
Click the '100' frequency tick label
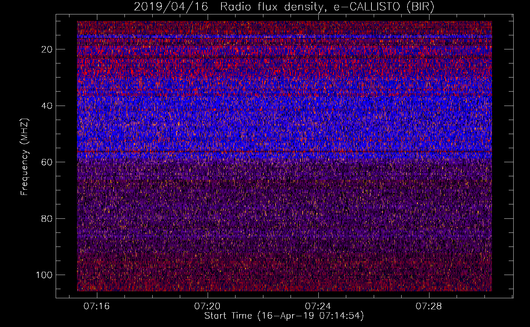click(x=44, y=275)
